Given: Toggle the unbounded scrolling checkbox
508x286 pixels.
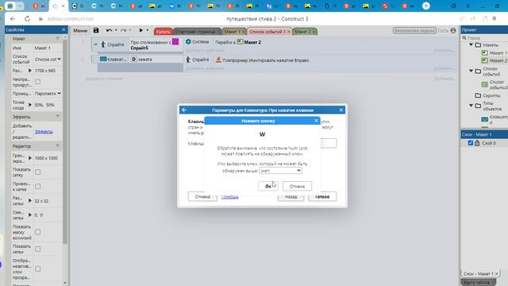Looking at the screenshot, I should coord(38,82).
